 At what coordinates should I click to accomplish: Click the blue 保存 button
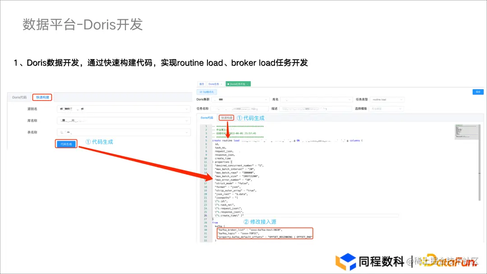click(x=478, y=92)
